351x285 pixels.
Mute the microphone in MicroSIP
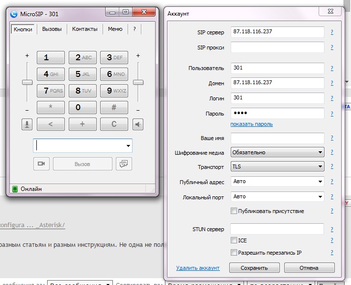pos(27,124)
